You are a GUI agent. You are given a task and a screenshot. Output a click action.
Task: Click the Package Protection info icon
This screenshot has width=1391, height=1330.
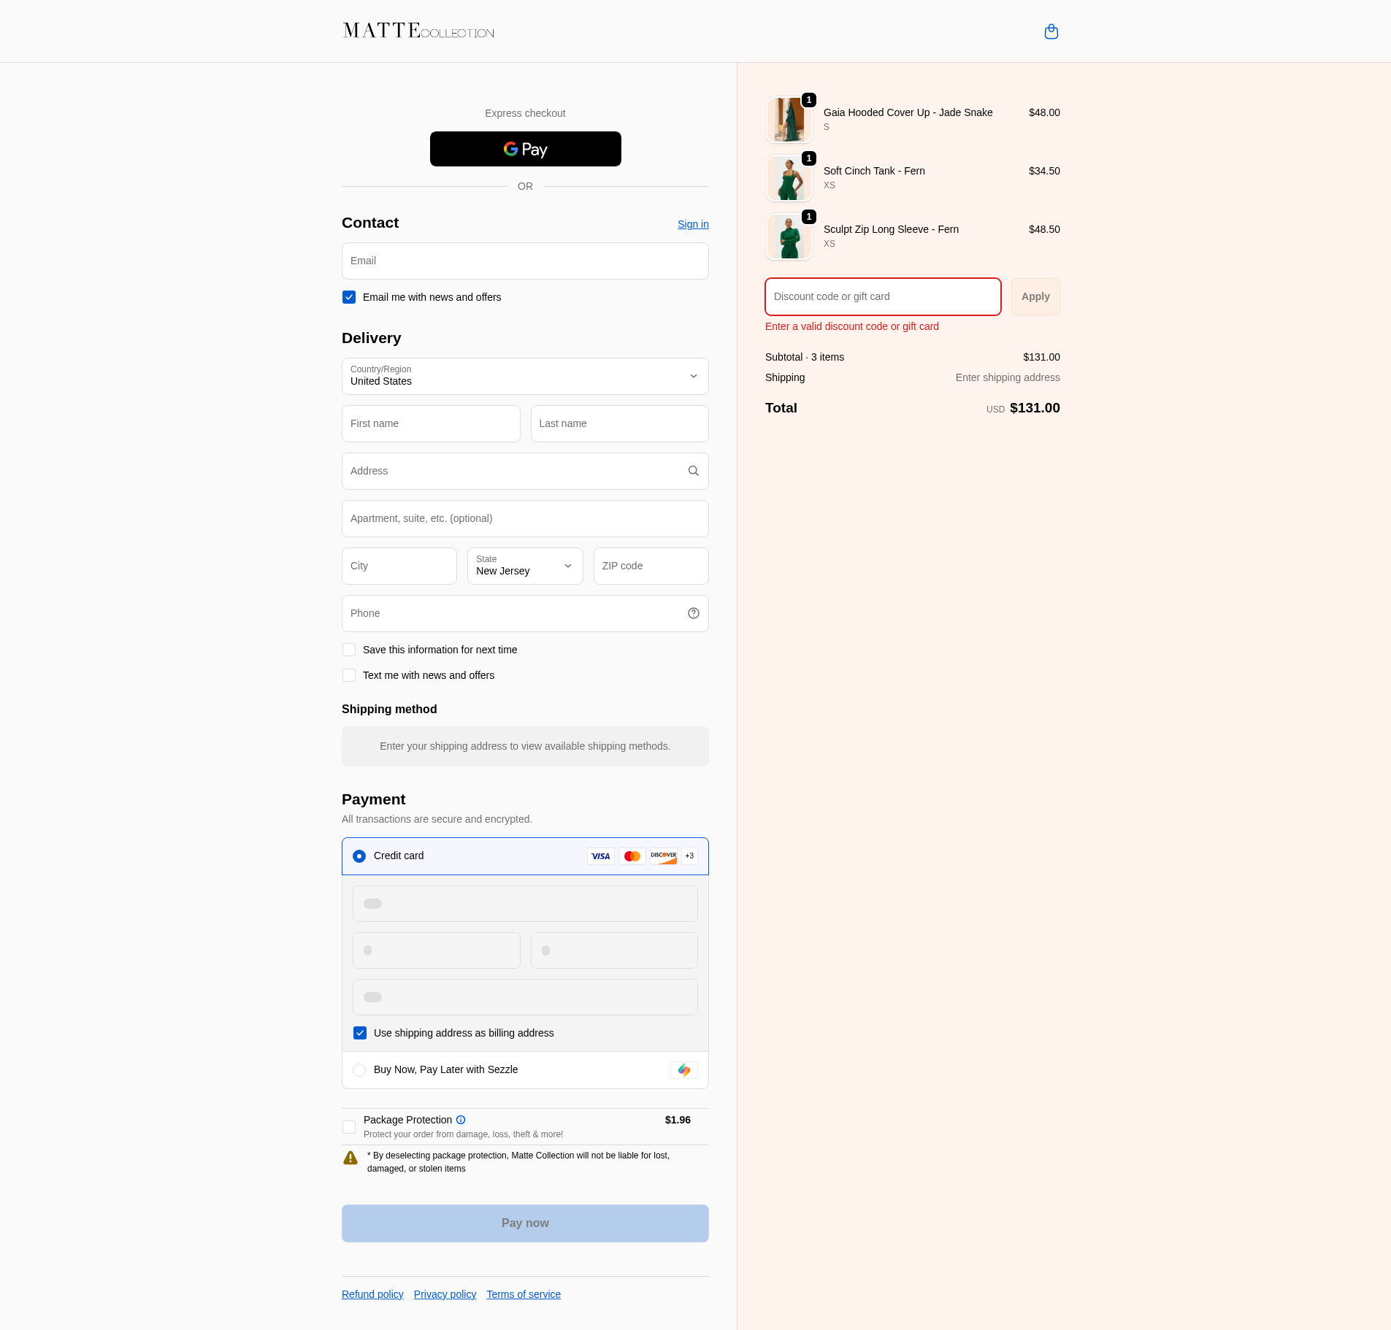461,1120
